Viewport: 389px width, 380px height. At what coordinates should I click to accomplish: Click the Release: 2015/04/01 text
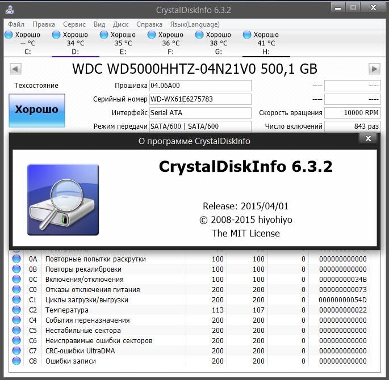tap(245, 206)
